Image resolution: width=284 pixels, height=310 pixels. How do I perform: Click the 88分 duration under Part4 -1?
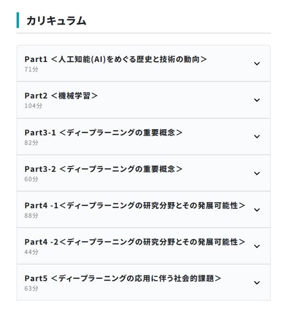(31, 215)
